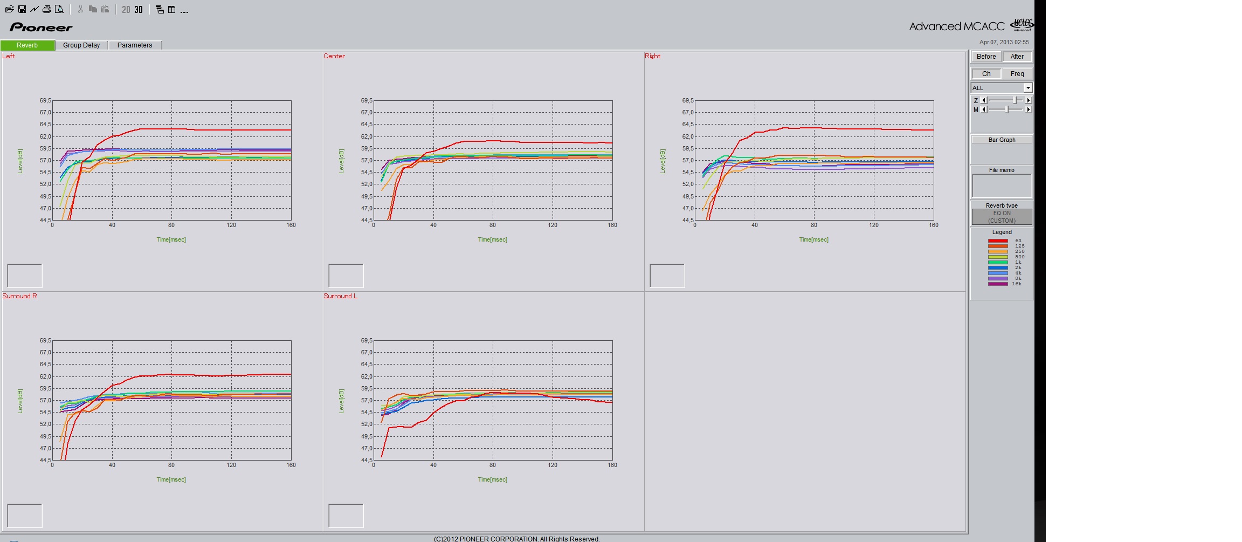Screen dimensions: 1242x542
Task: Open Print Preview from the toolbar
Action: click(x=59, y=9)
